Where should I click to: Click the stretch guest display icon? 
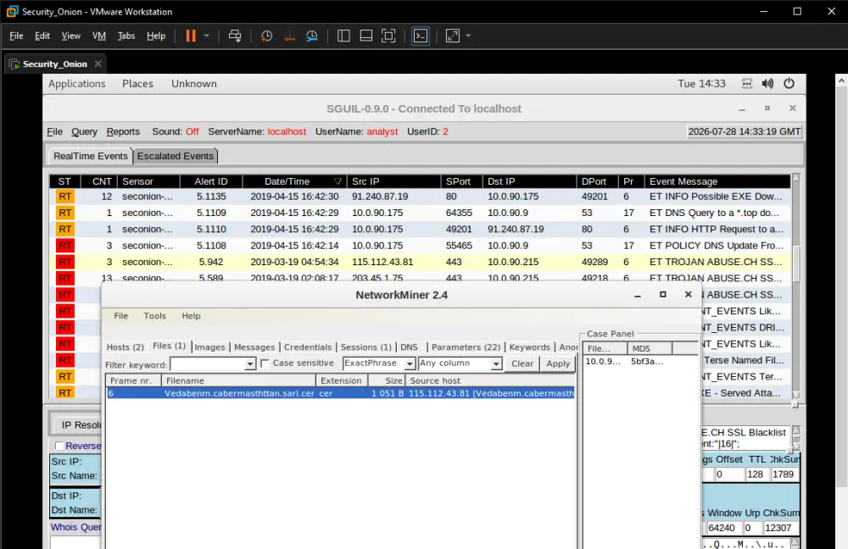coord(452,36)
